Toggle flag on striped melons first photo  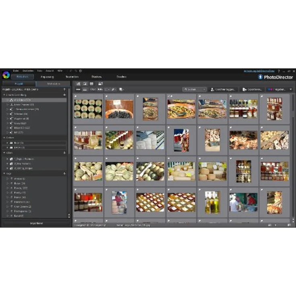tap(76, 158)
